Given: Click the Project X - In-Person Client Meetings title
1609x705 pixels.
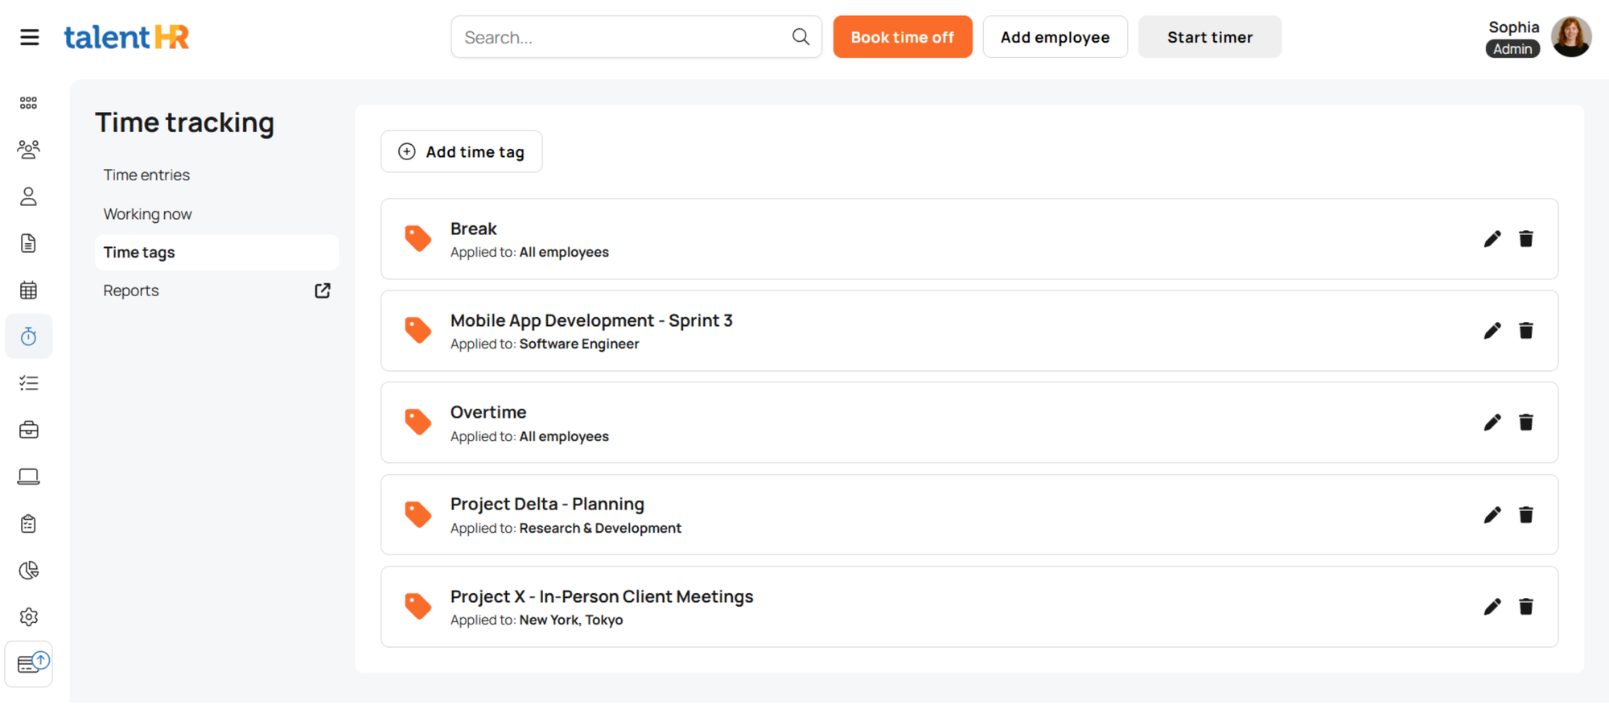Looking at the screenshot, I should coord(602,596).
